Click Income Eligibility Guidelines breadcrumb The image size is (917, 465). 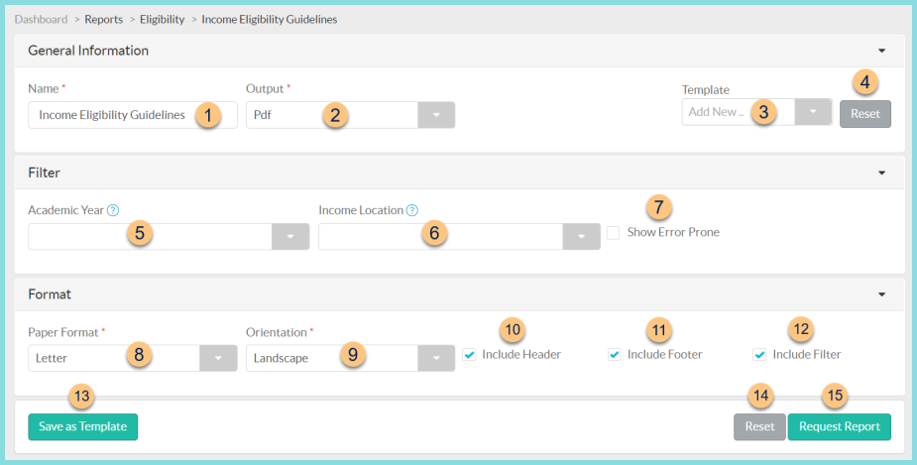269,19
